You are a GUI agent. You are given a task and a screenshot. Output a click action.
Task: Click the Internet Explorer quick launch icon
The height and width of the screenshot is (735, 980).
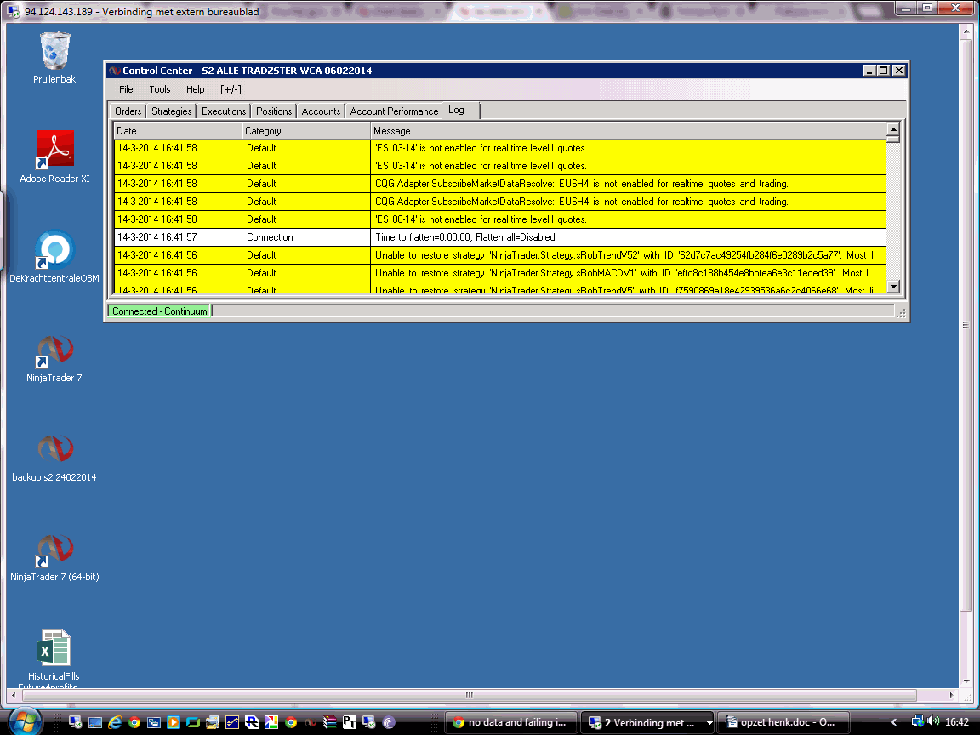pyautogui.click(x=114, y=722)
